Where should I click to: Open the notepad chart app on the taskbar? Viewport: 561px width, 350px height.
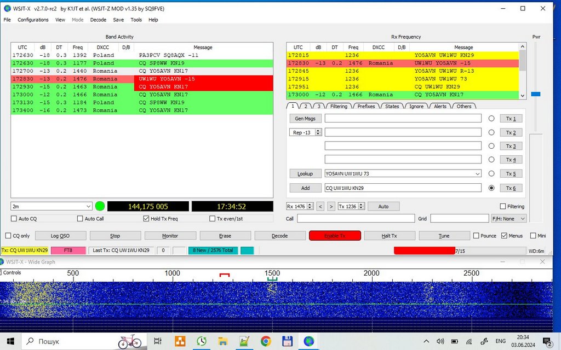(x=244, y=341)
